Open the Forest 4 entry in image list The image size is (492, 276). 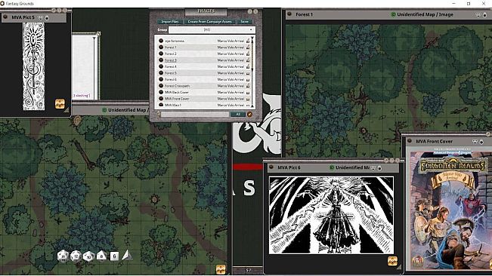pos(171,66)
